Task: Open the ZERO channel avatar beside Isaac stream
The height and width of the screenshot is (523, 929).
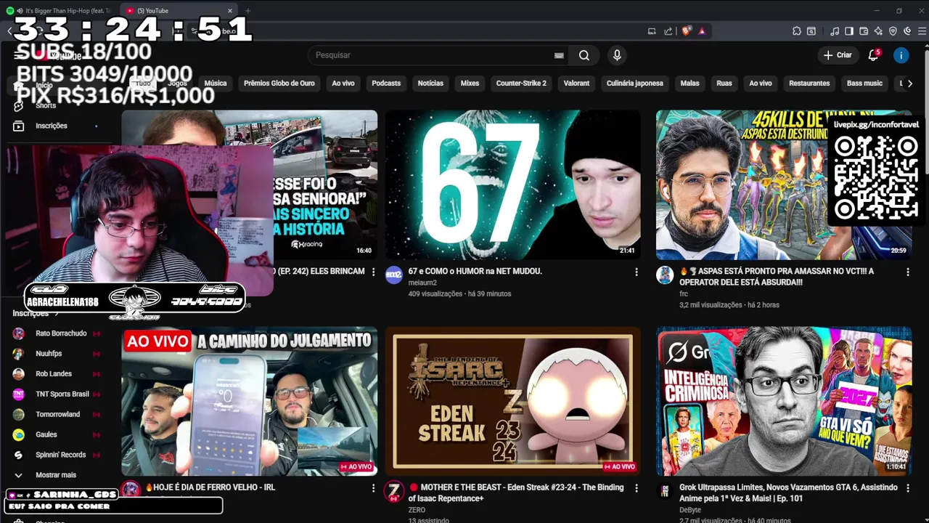Action: pyautogui.click(x=394, y=491)
